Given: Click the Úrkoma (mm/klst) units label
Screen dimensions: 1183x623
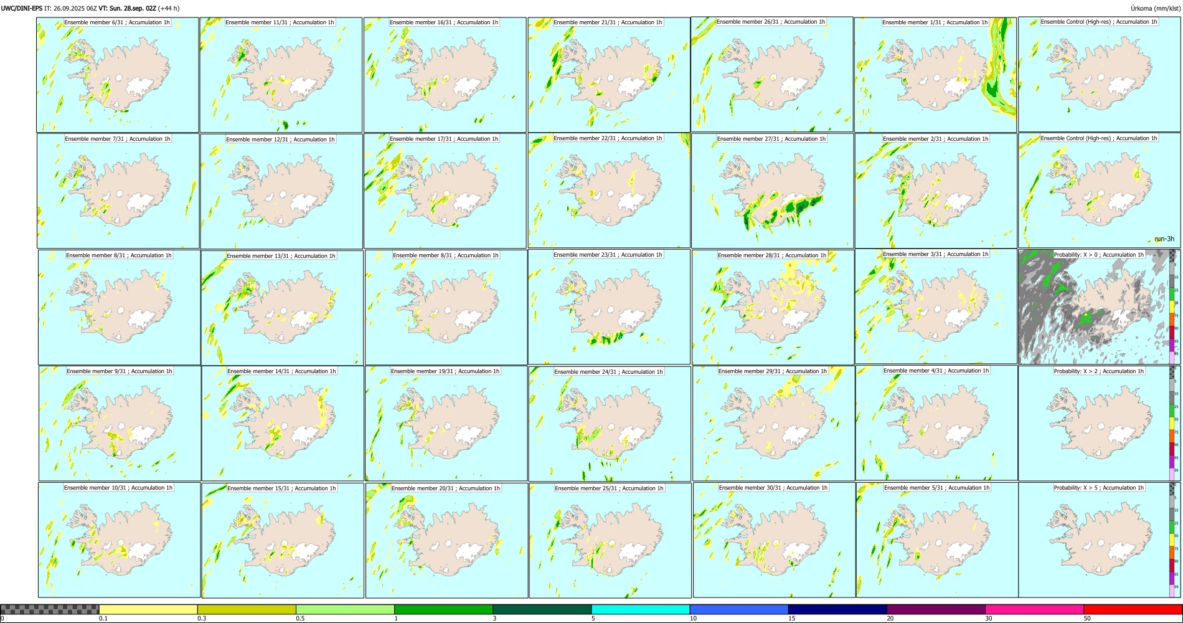Looking at the screenshot, I should click(x=1154, y=8).
